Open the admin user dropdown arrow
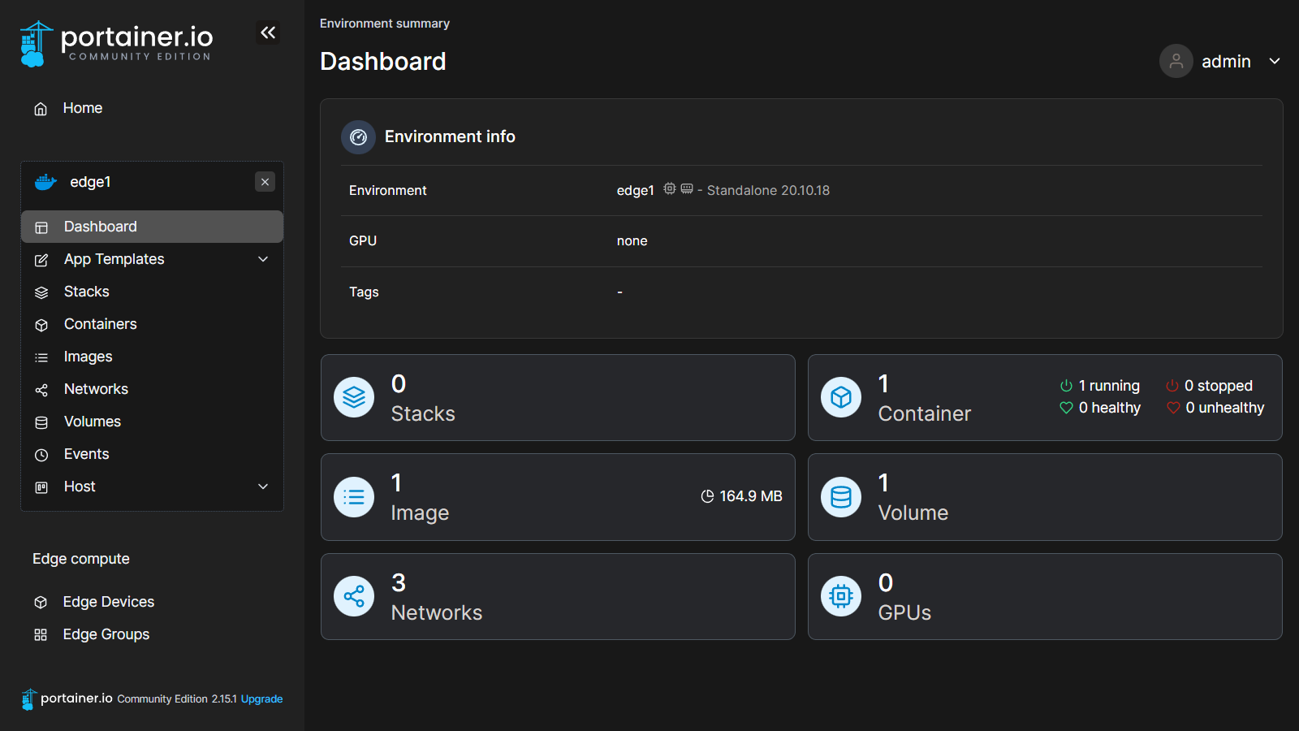Image resolution: width=1299 pixels, height=731 pixels. coord(1275,61)
